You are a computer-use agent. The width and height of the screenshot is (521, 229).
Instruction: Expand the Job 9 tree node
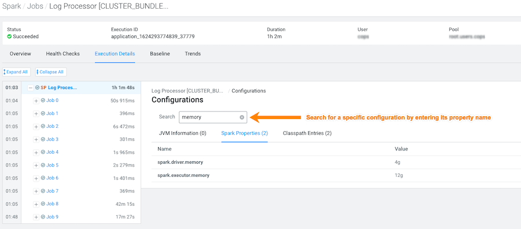tap(36, 217)
